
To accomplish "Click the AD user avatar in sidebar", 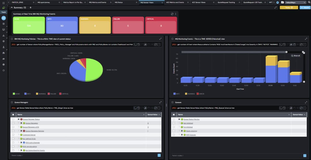I will (3, 18).
